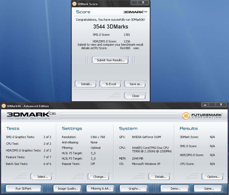
Task: Open score Details in the Score dialog
Action: pos(87,84)
